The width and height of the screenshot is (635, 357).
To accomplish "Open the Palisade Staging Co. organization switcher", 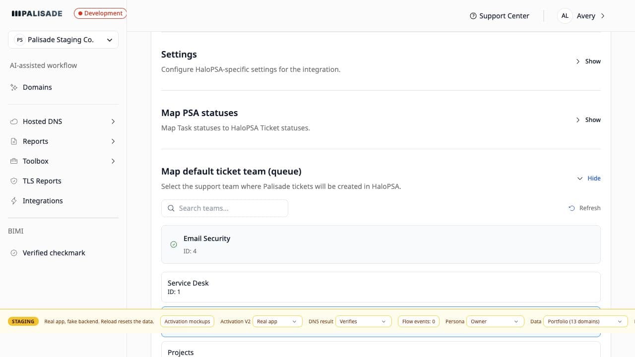I will coord(63,40).
